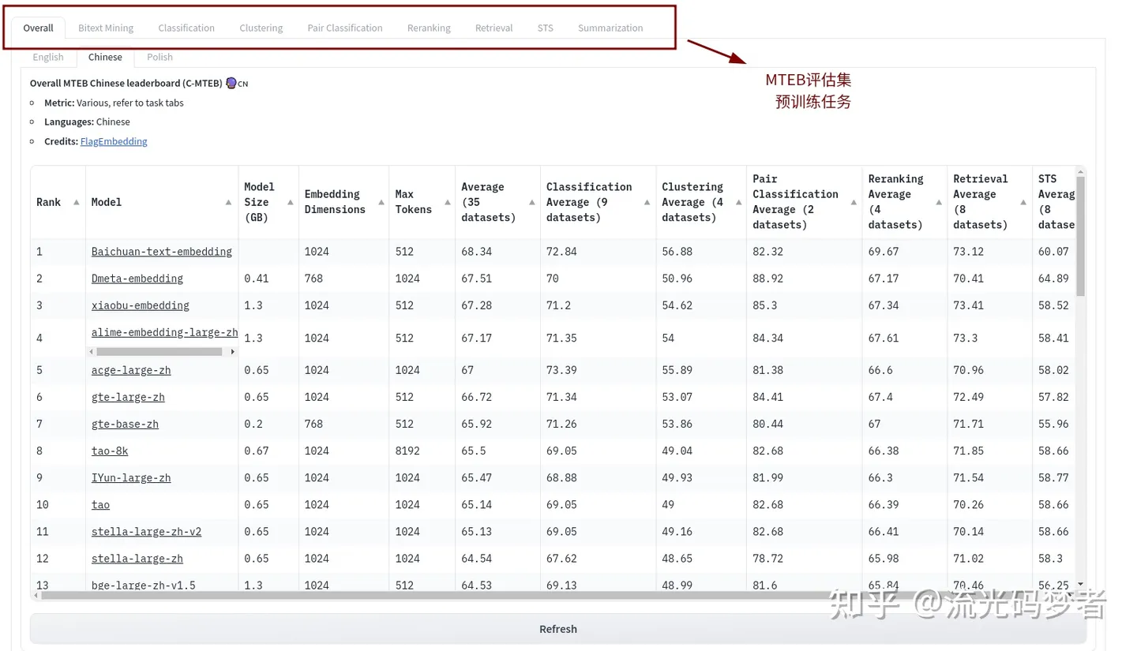Switch to Bitext Mining tab
Image resolution: width=1137 pixels, height=651 pixels.
106,28
